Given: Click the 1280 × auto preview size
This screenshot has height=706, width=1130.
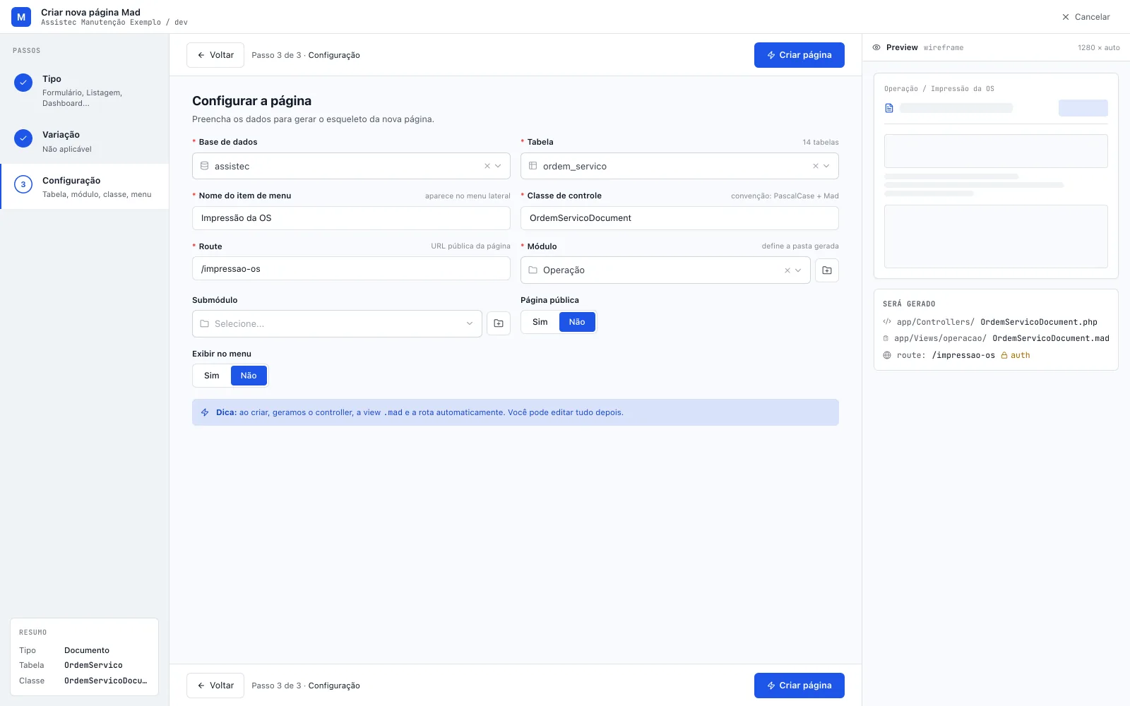Looking at the screenshot, I should pos(1099,48).
